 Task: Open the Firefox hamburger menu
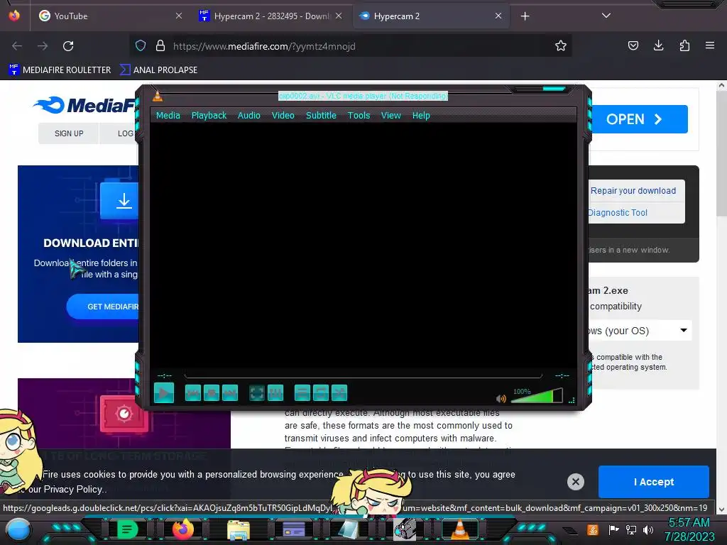coord(710,45)
